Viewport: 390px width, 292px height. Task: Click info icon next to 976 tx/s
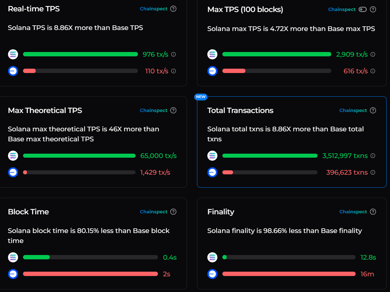(x=173, y=54)
